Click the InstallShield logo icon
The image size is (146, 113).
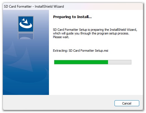pyautogui.click(x=26, y=24)
